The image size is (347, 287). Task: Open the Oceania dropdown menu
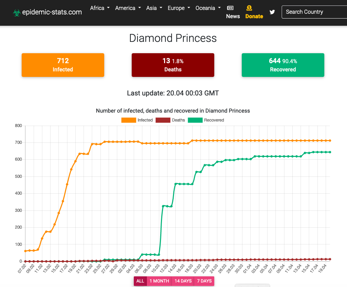point(208,8)
